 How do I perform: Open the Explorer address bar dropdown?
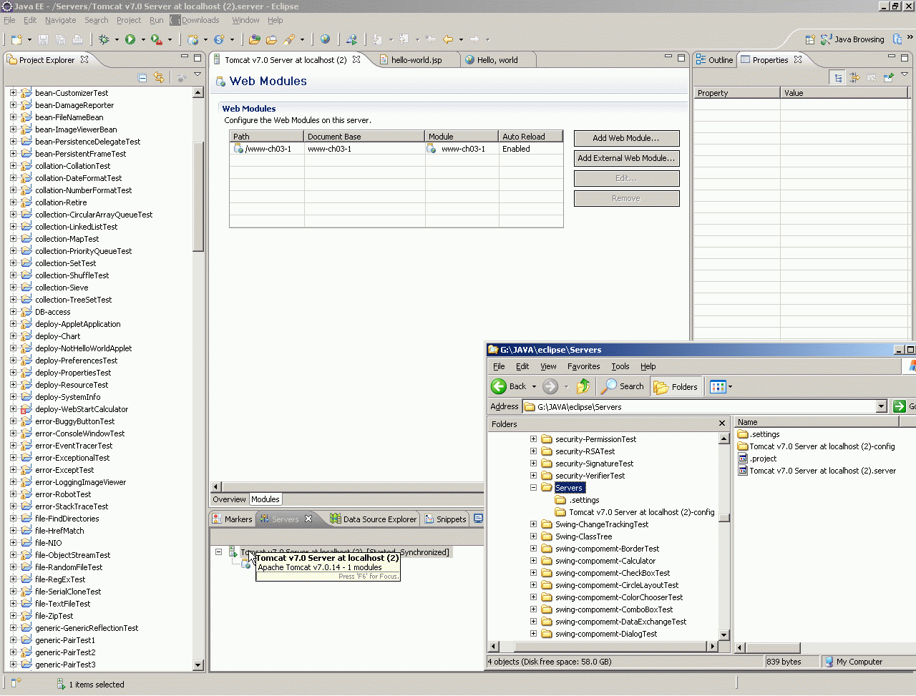(881, 406)
